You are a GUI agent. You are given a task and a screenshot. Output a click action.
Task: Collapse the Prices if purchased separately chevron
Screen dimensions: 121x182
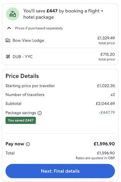pos(9,28)
